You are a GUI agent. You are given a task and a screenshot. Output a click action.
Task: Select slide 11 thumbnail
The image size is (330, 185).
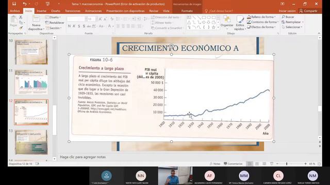click(x=31, y=82)
